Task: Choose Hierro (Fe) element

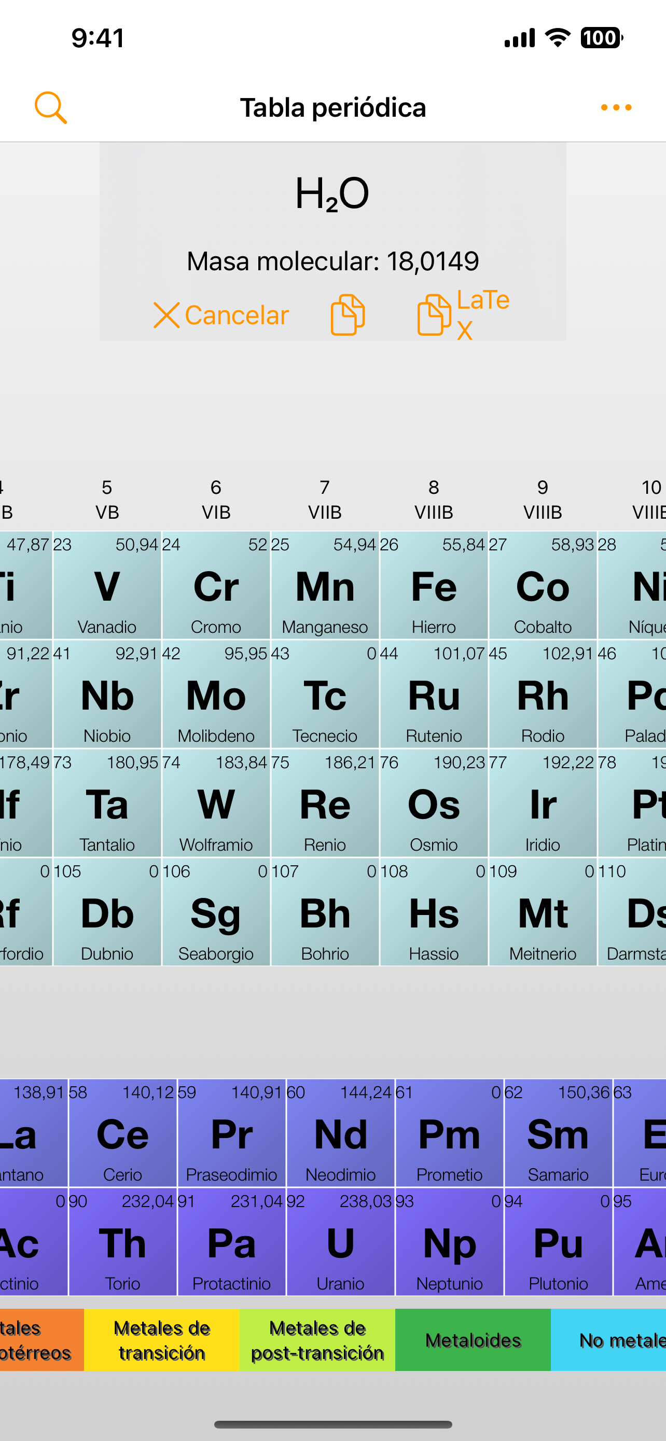Action: click(x=434, y=585)
